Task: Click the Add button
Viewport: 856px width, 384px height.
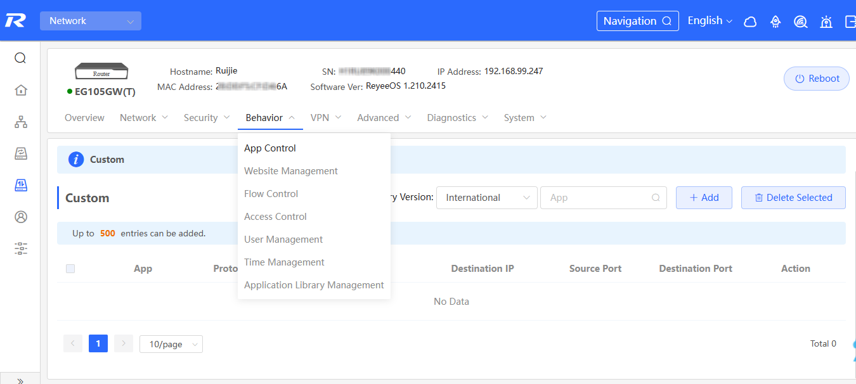Action: (704, 198)
